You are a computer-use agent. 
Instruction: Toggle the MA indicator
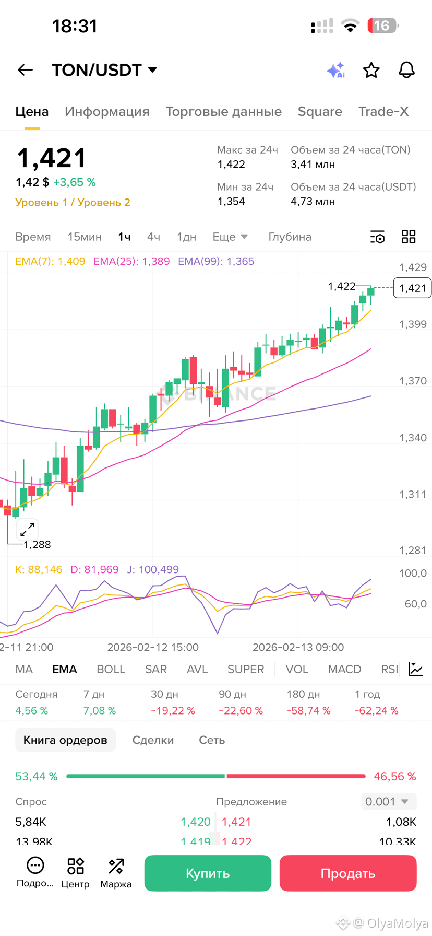point(24,669)
